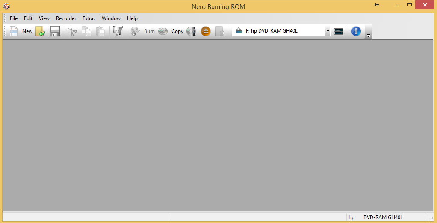437x223 pixels.
Task: Click the Nero app icon in title bar
Action: point(7,6)
